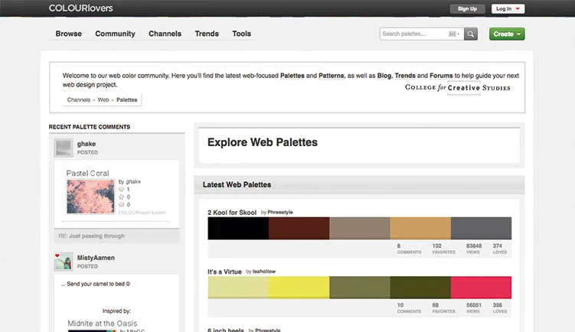Click Web in the breadcrumb
575x332 pixels.
tap(103, 99)
